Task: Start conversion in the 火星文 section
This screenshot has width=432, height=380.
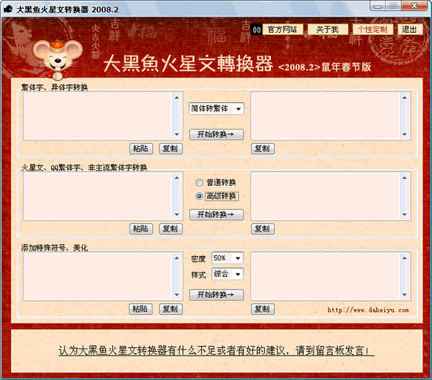Action: [x=216, y=214]
